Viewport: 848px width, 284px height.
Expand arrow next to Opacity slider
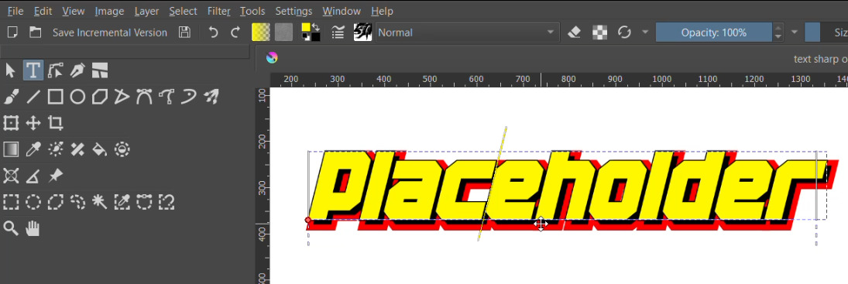coord(794,33)
